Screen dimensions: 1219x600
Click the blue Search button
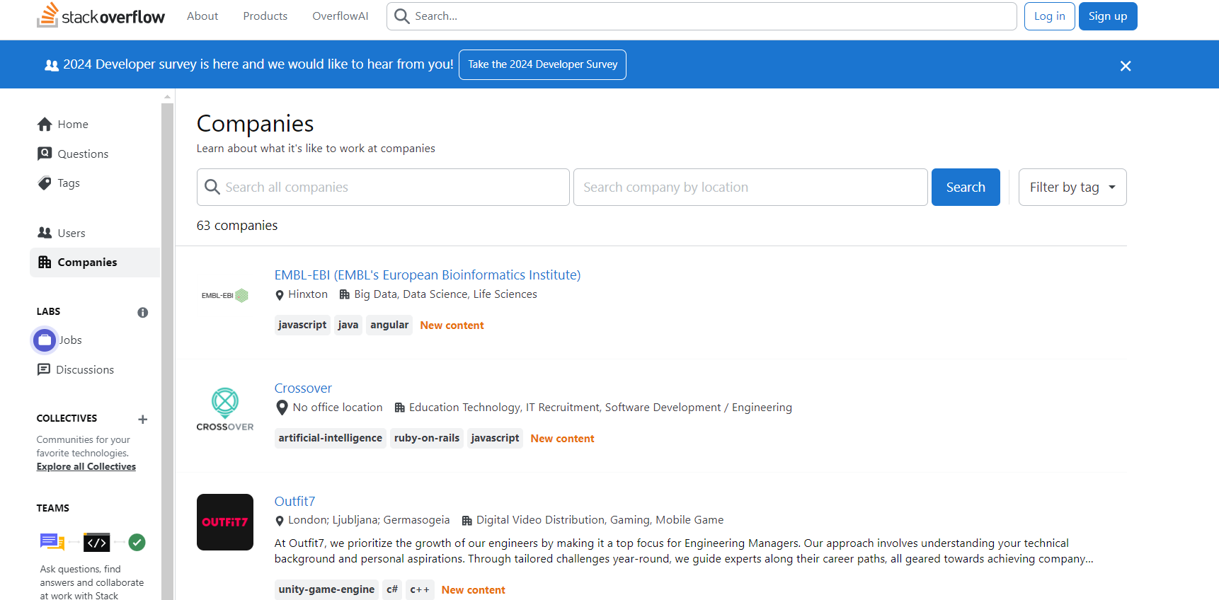[x=966, y=187]
